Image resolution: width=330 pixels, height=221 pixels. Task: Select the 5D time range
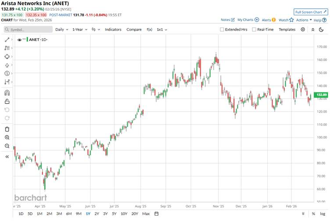tap(30, 214)
